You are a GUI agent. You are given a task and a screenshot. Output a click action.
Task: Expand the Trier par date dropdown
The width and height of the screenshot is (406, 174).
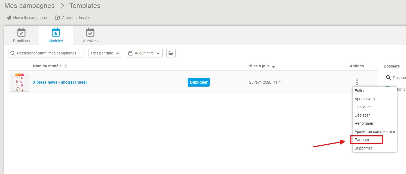point(105,53)
